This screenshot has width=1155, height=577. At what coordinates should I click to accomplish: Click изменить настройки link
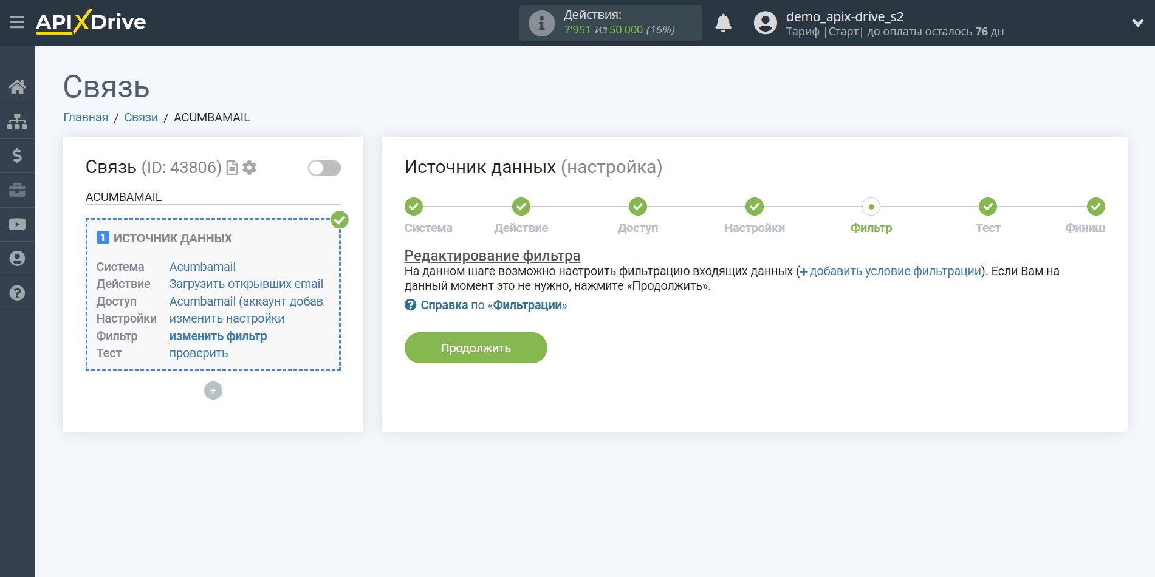[x=227, y=318]
